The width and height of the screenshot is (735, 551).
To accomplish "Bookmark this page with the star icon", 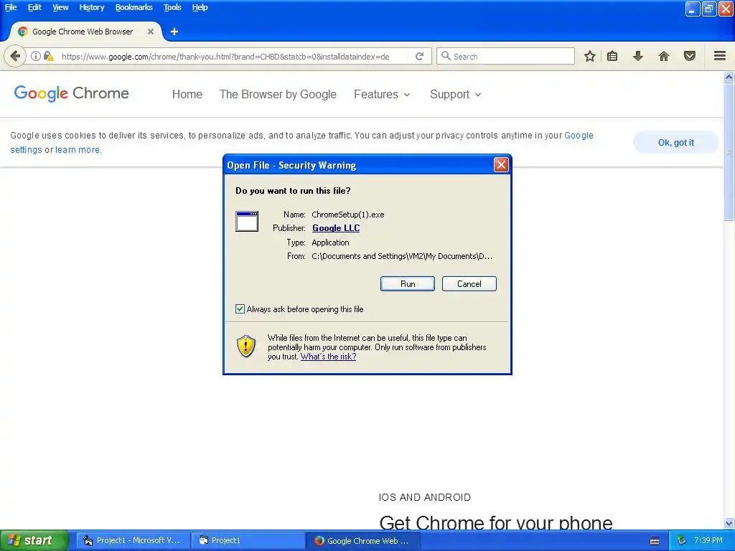I will 590,56.
